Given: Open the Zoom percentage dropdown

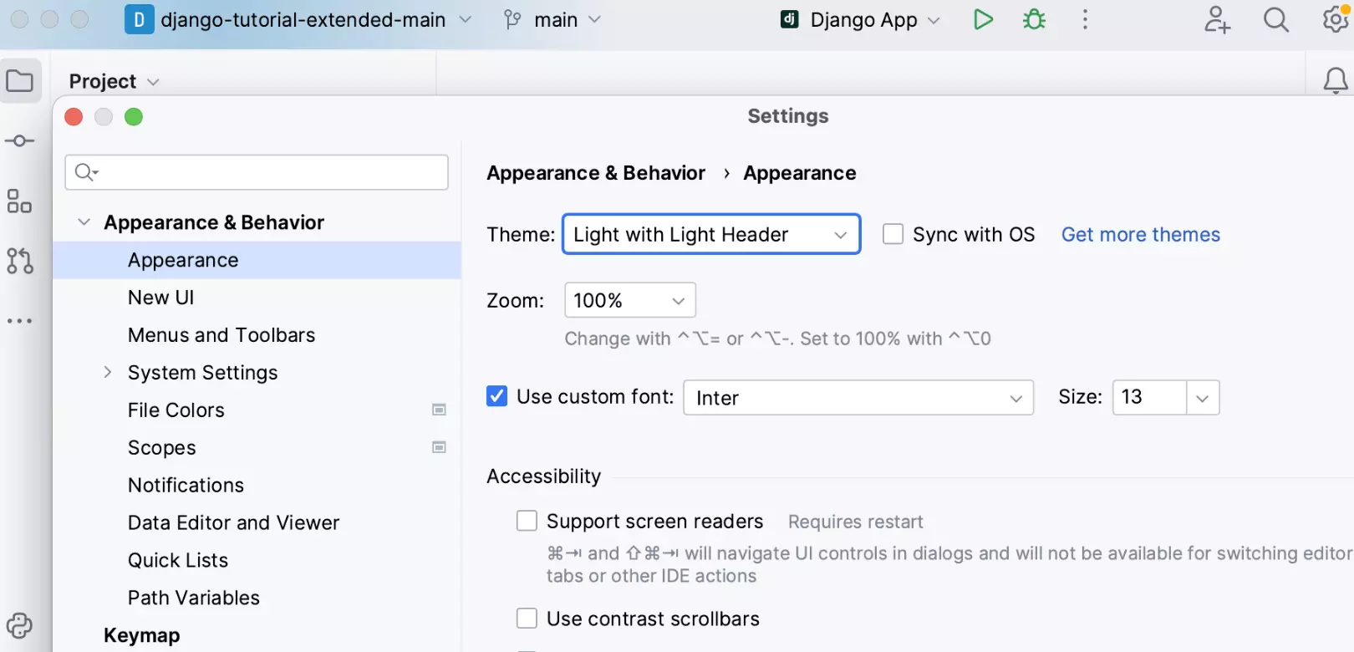Looking at the screenshot, I should [630, 300].
